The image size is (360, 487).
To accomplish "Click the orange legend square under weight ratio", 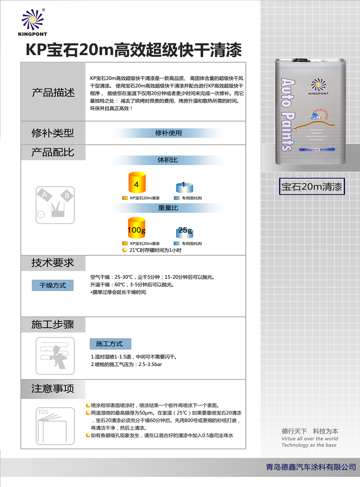I will pyautogui.click(x=124, y=243).
